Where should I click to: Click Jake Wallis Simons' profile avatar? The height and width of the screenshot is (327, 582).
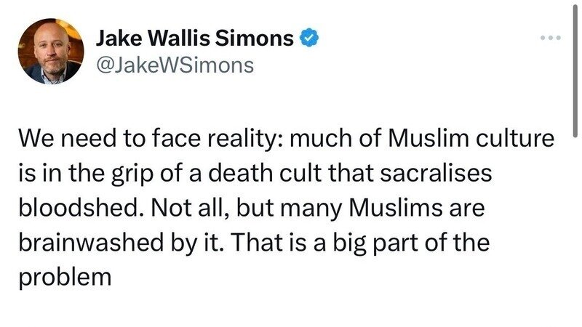coord(51,50)
